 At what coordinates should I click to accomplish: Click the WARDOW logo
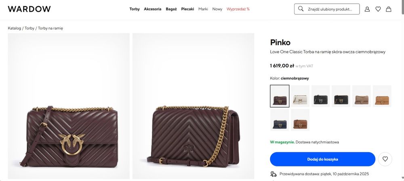click(29, 9)
